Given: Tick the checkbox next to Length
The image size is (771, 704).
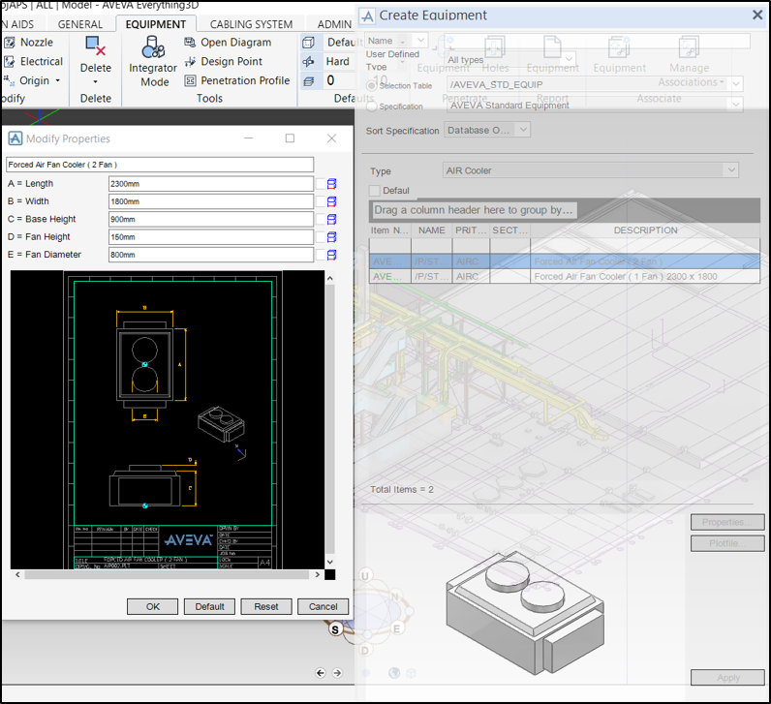Looking at the screenshot, I should [x=321, y=184].
